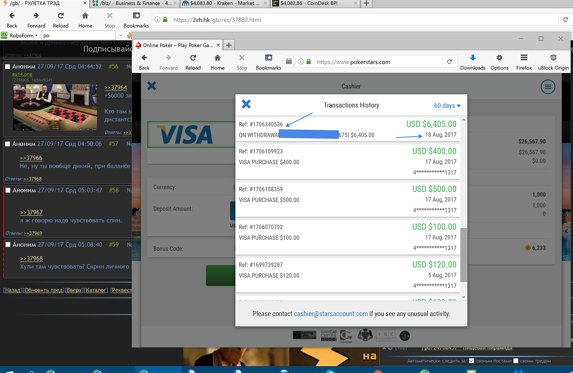Switch to the /biz/ Business & Finance tab

[x=135, y=3]
